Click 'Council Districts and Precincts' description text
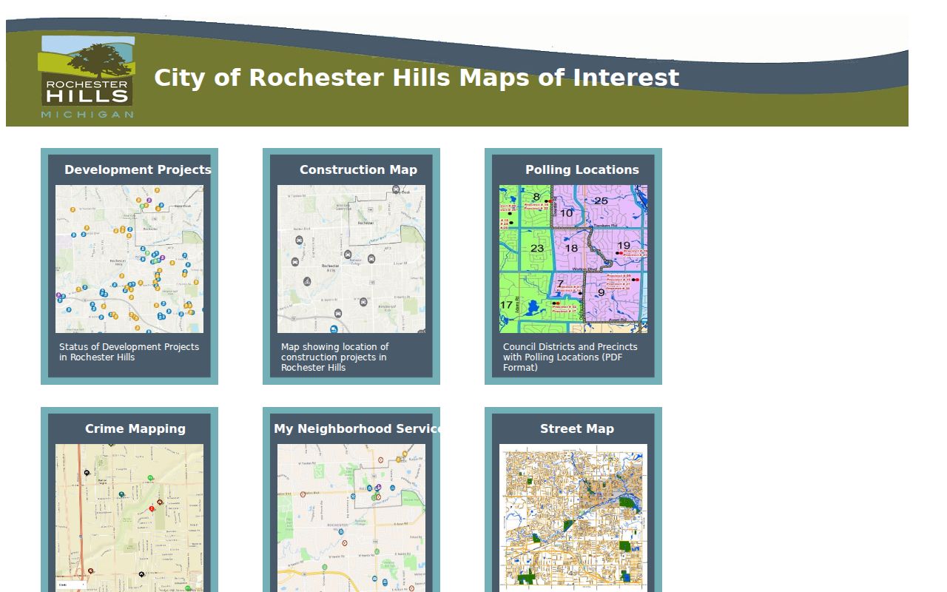Viewport: 947px width, 592px height. coord(570,357)
